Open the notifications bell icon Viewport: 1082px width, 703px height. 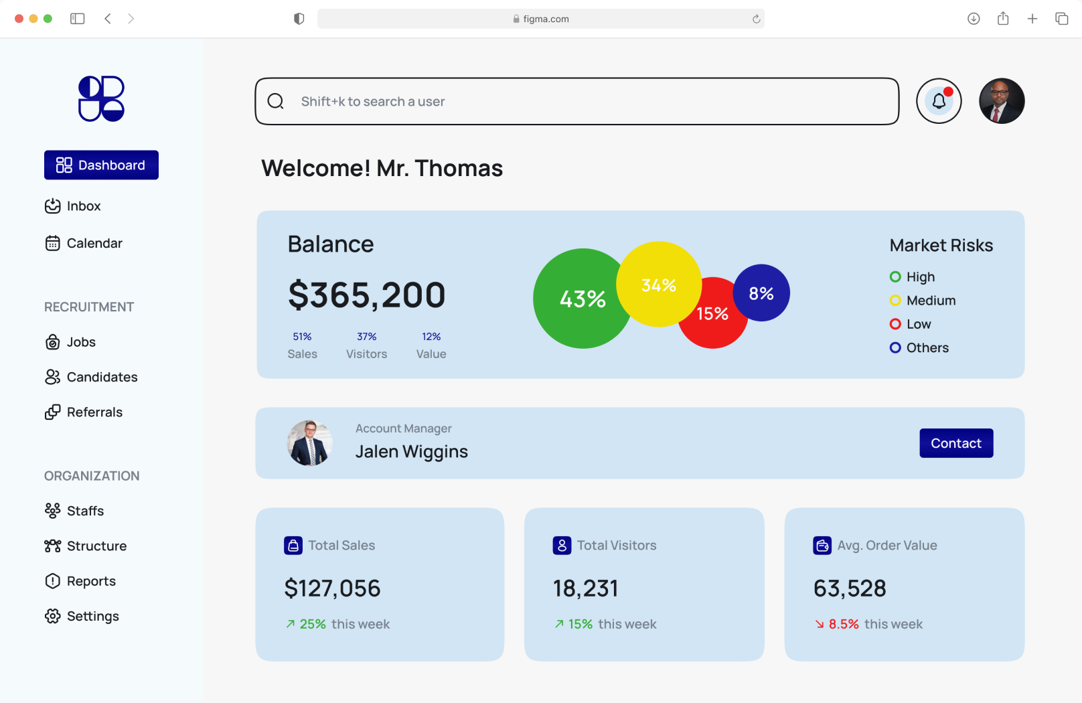pyautogui.click(x=939, y=101)
